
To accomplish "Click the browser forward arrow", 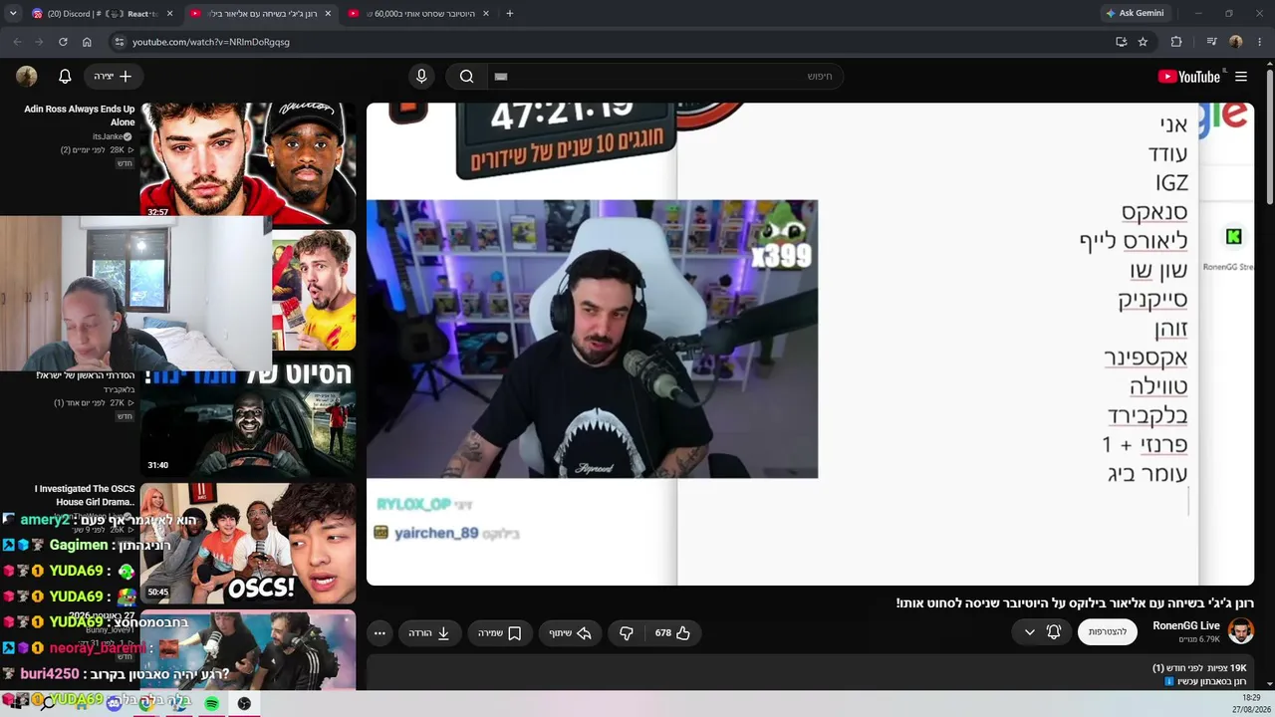I will point(39,42).
